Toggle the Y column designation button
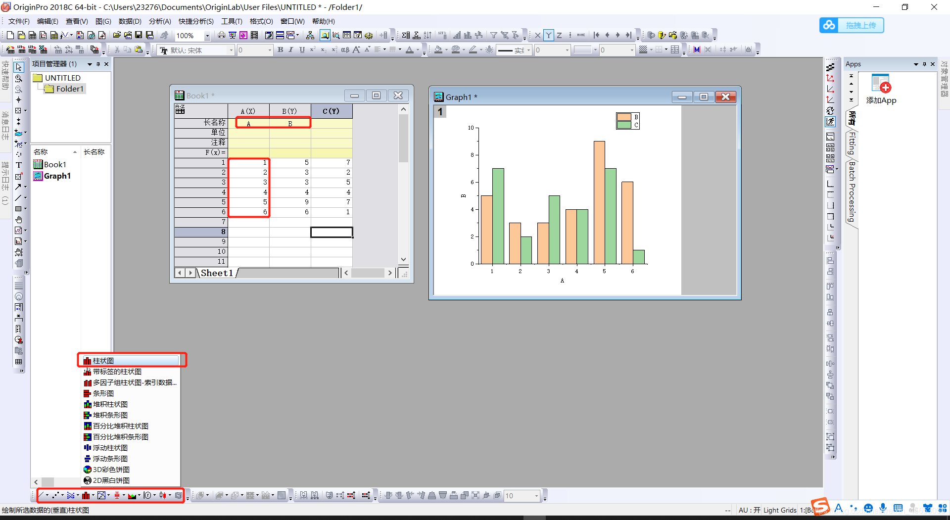 click(549, 35)
